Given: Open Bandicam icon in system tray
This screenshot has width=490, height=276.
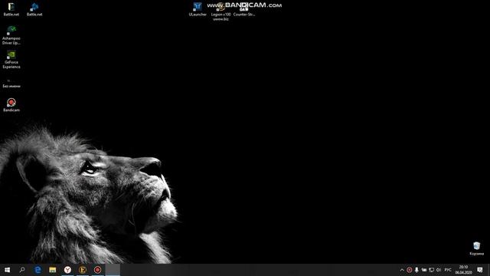Looking at the screenshot, I should click(x=410, y=270).
